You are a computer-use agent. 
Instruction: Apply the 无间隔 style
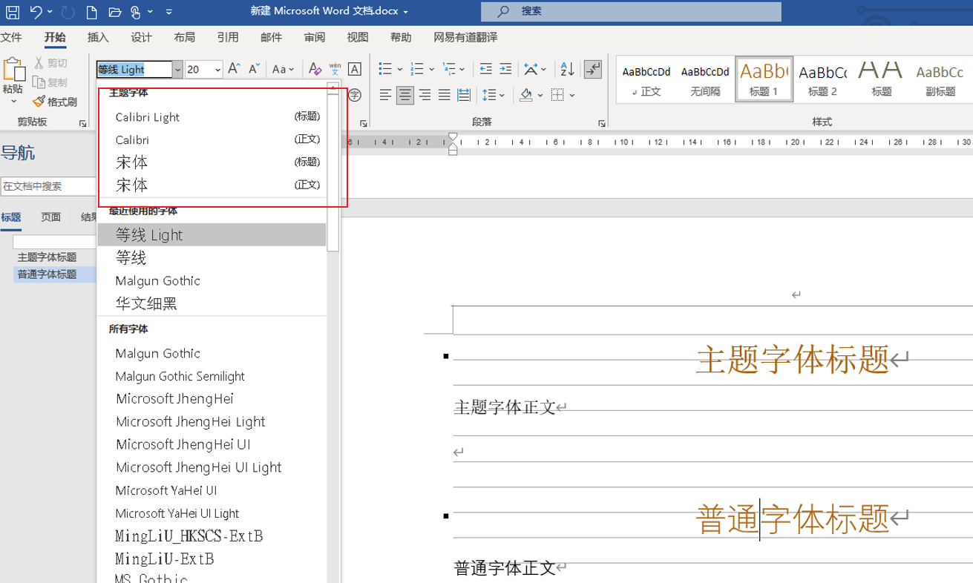click(705, 79)
